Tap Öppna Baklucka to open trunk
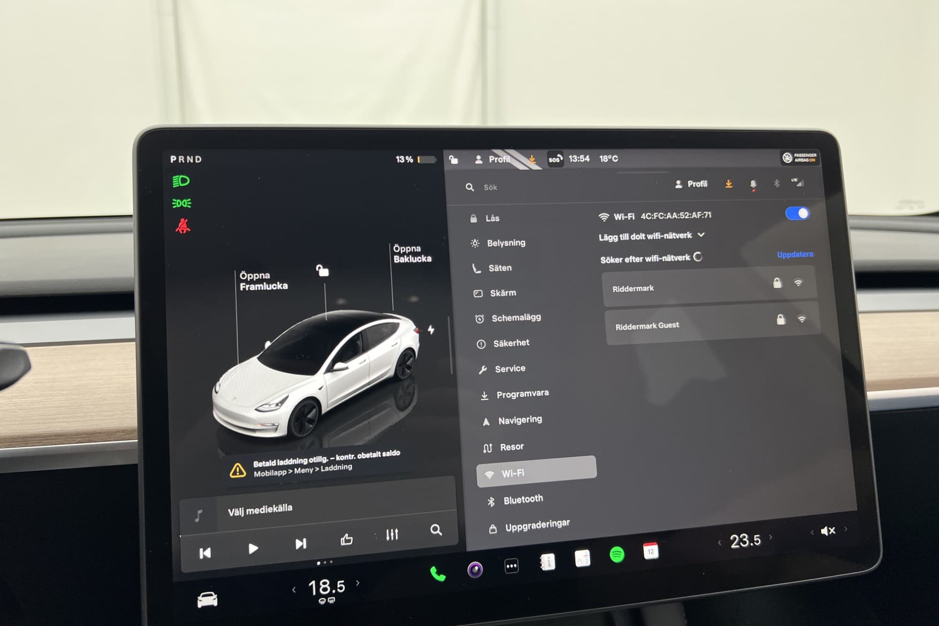This screenshot has width=939, height=626. click(x=412, y=254)
